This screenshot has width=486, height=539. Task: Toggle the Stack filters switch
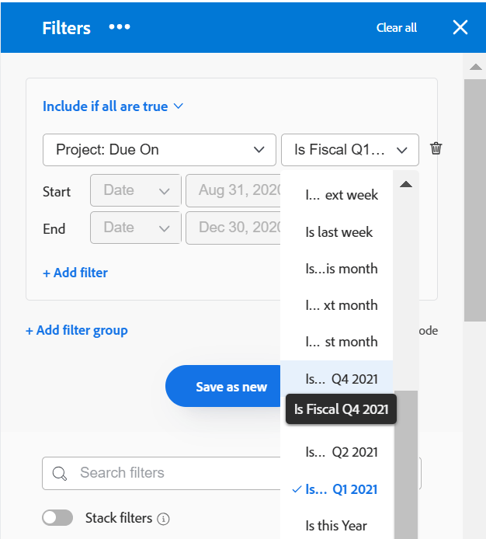point(57,518)
